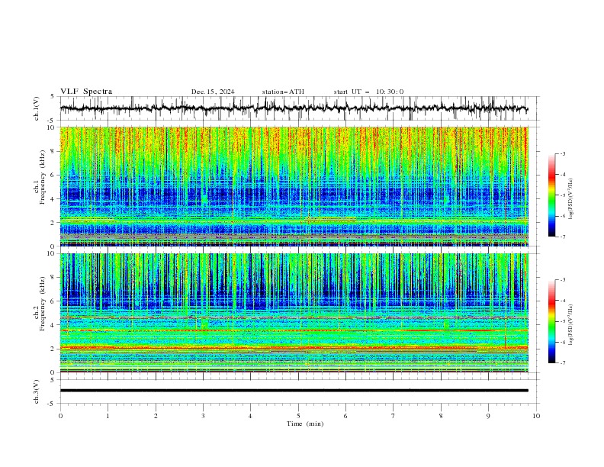Viewport: 604px width, 467px height.
Task: Click the time-axis tick label '10'
Action: [x=536, y=416]
